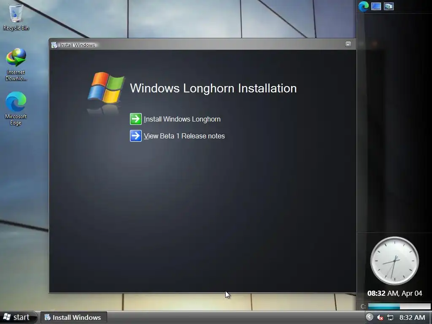Image resolution: width=432 pixels, height=324 pixels.
Task: Open the Recycle Bin desktop icon
Action: point(16,16)
